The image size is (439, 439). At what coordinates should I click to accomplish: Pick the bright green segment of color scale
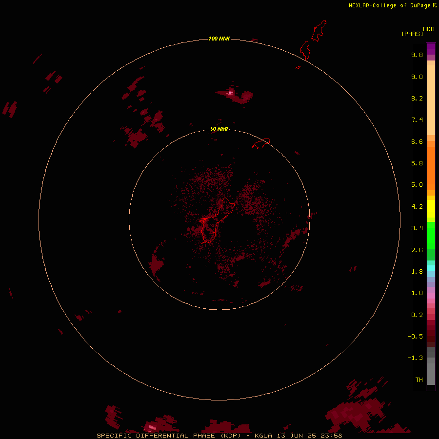click(431, 235)
